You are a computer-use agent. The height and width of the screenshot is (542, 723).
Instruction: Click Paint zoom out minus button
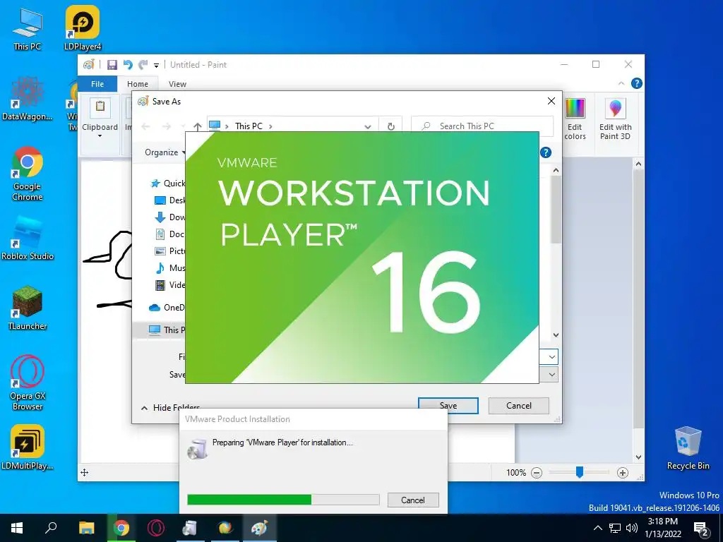pyautogui.click(x=537, y=472)
